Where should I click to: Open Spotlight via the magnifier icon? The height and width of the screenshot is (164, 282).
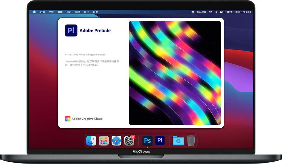point(216,12)
